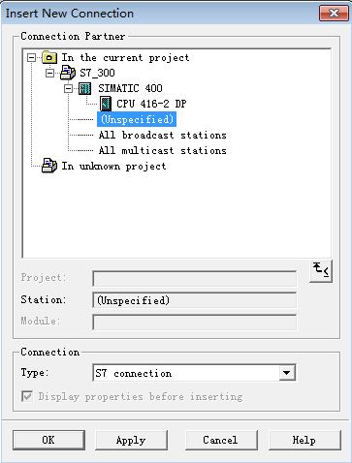Collapse the SIMATIC 400 station node
This screenshot has height=463, width=352.
click(68, 88)
